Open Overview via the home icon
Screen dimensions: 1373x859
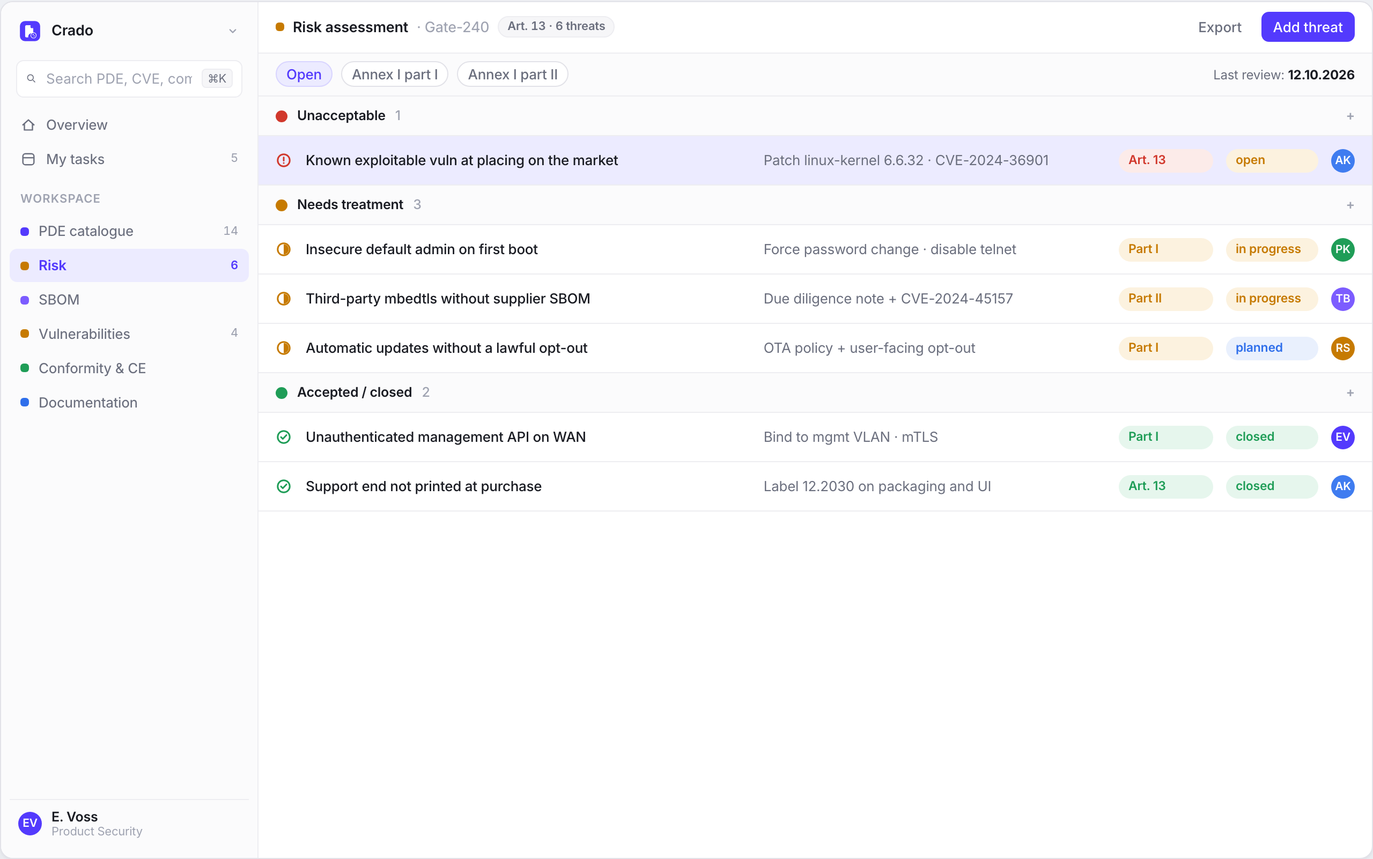tap(28, 125)
